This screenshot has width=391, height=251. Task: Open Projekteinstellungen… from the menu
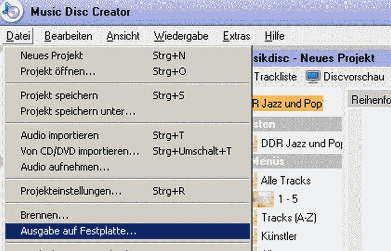tap(71, 191)
